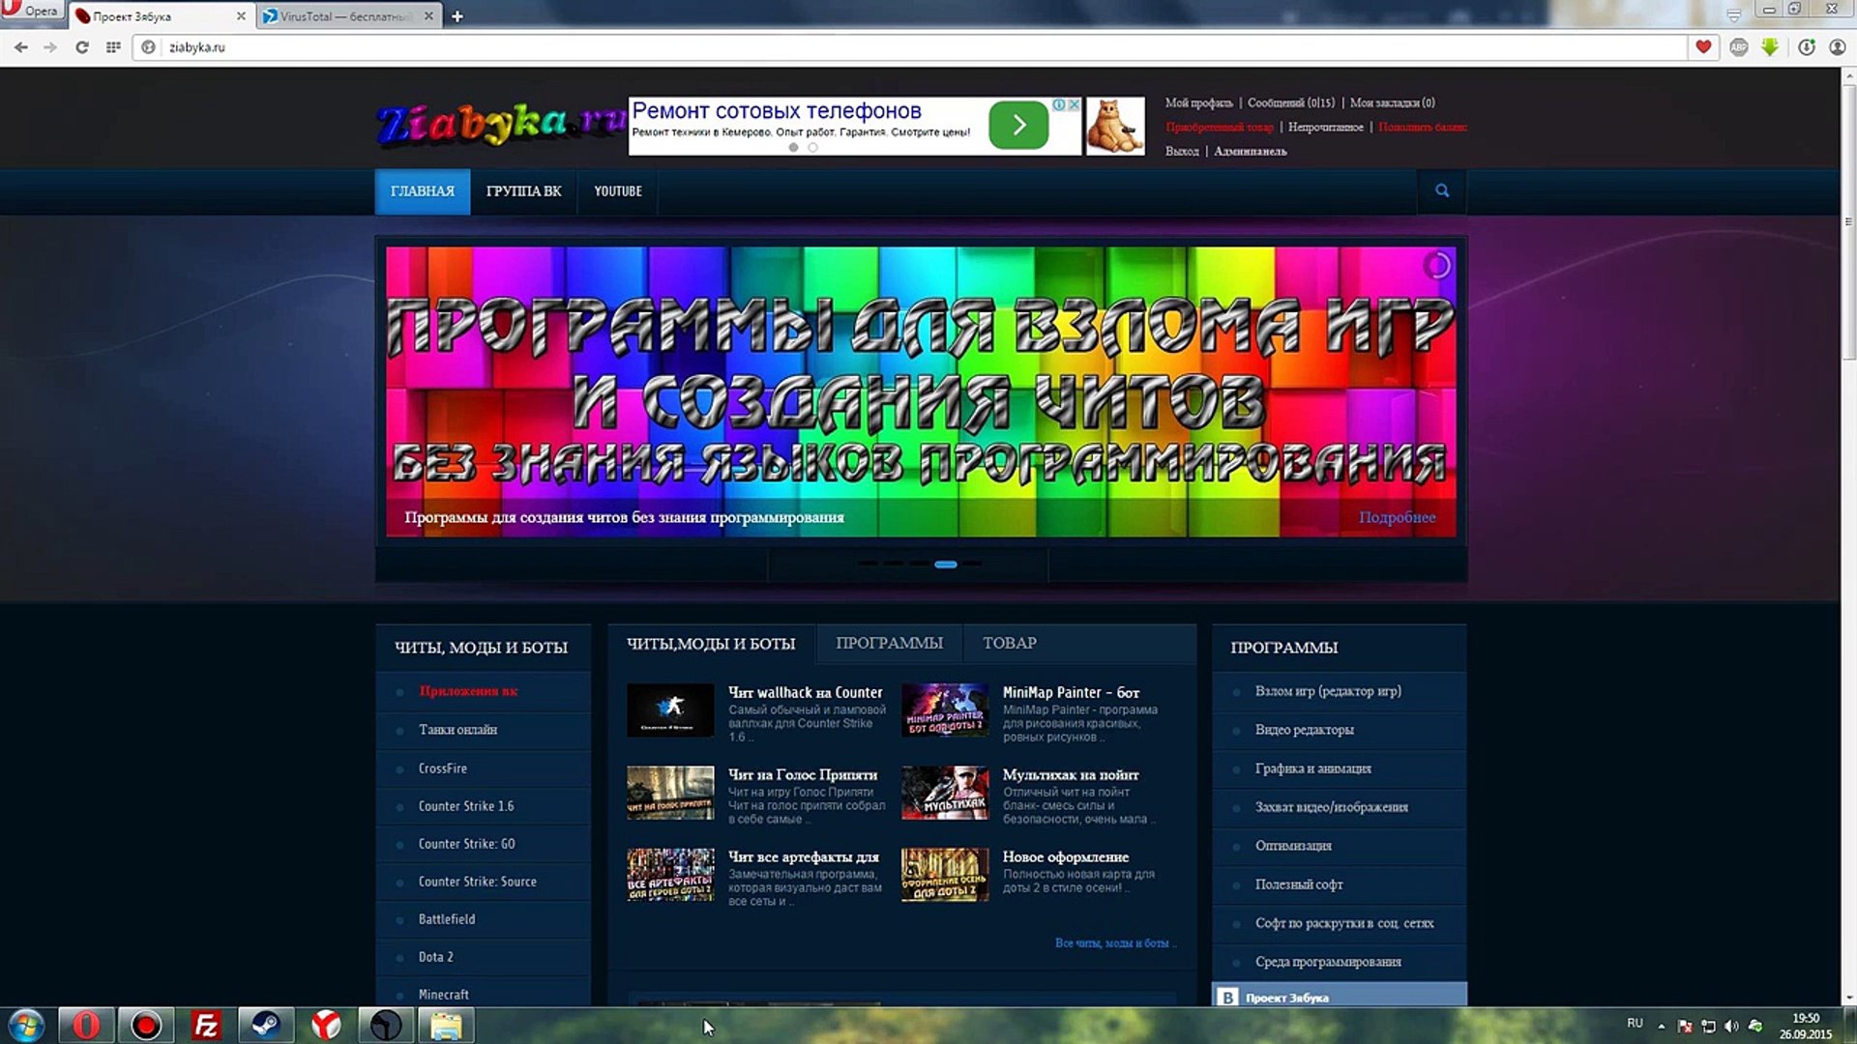
Task: Close the Проект Зябука tab
Action: [241, 16]
